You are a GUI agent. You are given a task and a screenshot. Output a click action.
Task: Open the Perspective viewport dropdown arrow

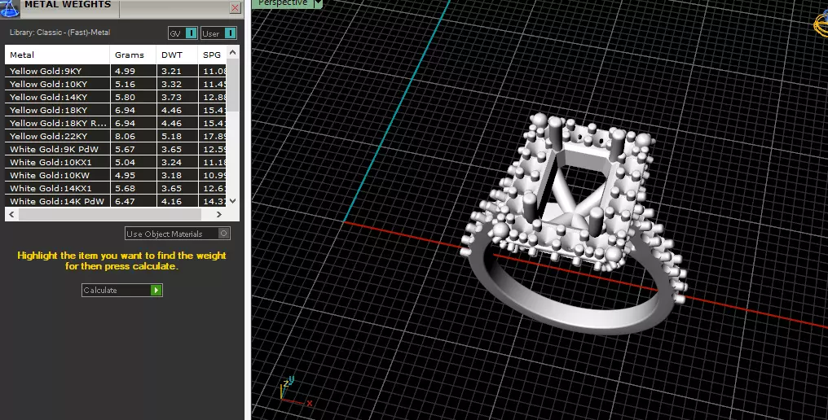click(318, 4)
